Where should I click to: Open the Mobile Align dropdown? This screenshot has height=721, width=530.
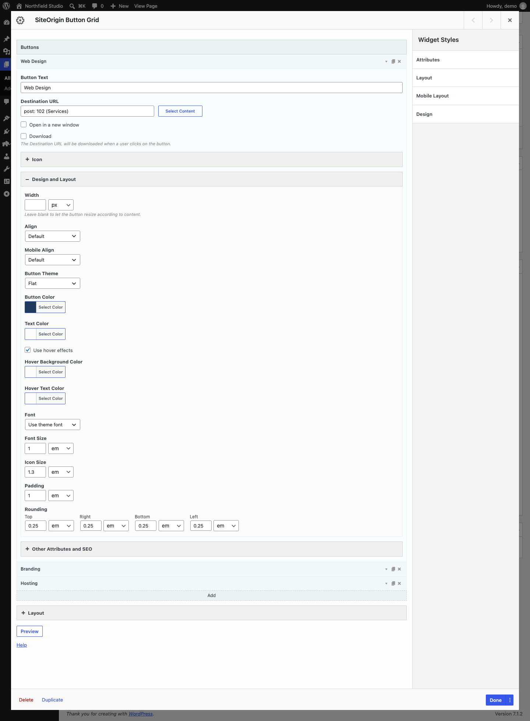pos(52,260)
